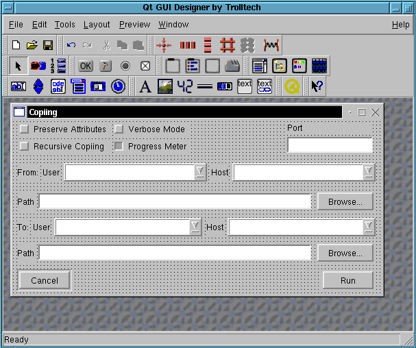Select the text Label 'A' widget tool

pyautogui.click(x=145, y=86)
